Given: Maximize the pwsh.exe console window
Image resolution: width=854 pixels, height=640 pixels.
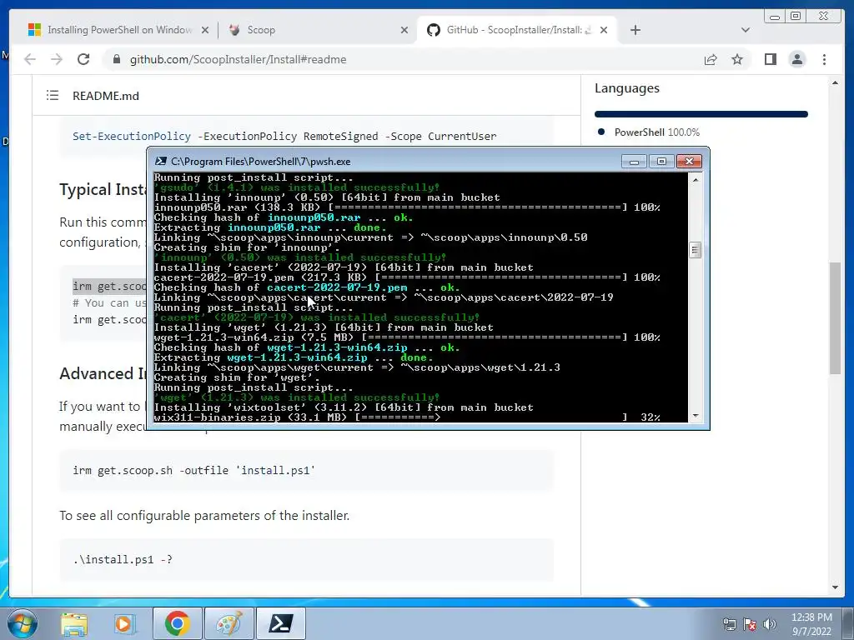Looking at the screenshot, I should 661,161.
